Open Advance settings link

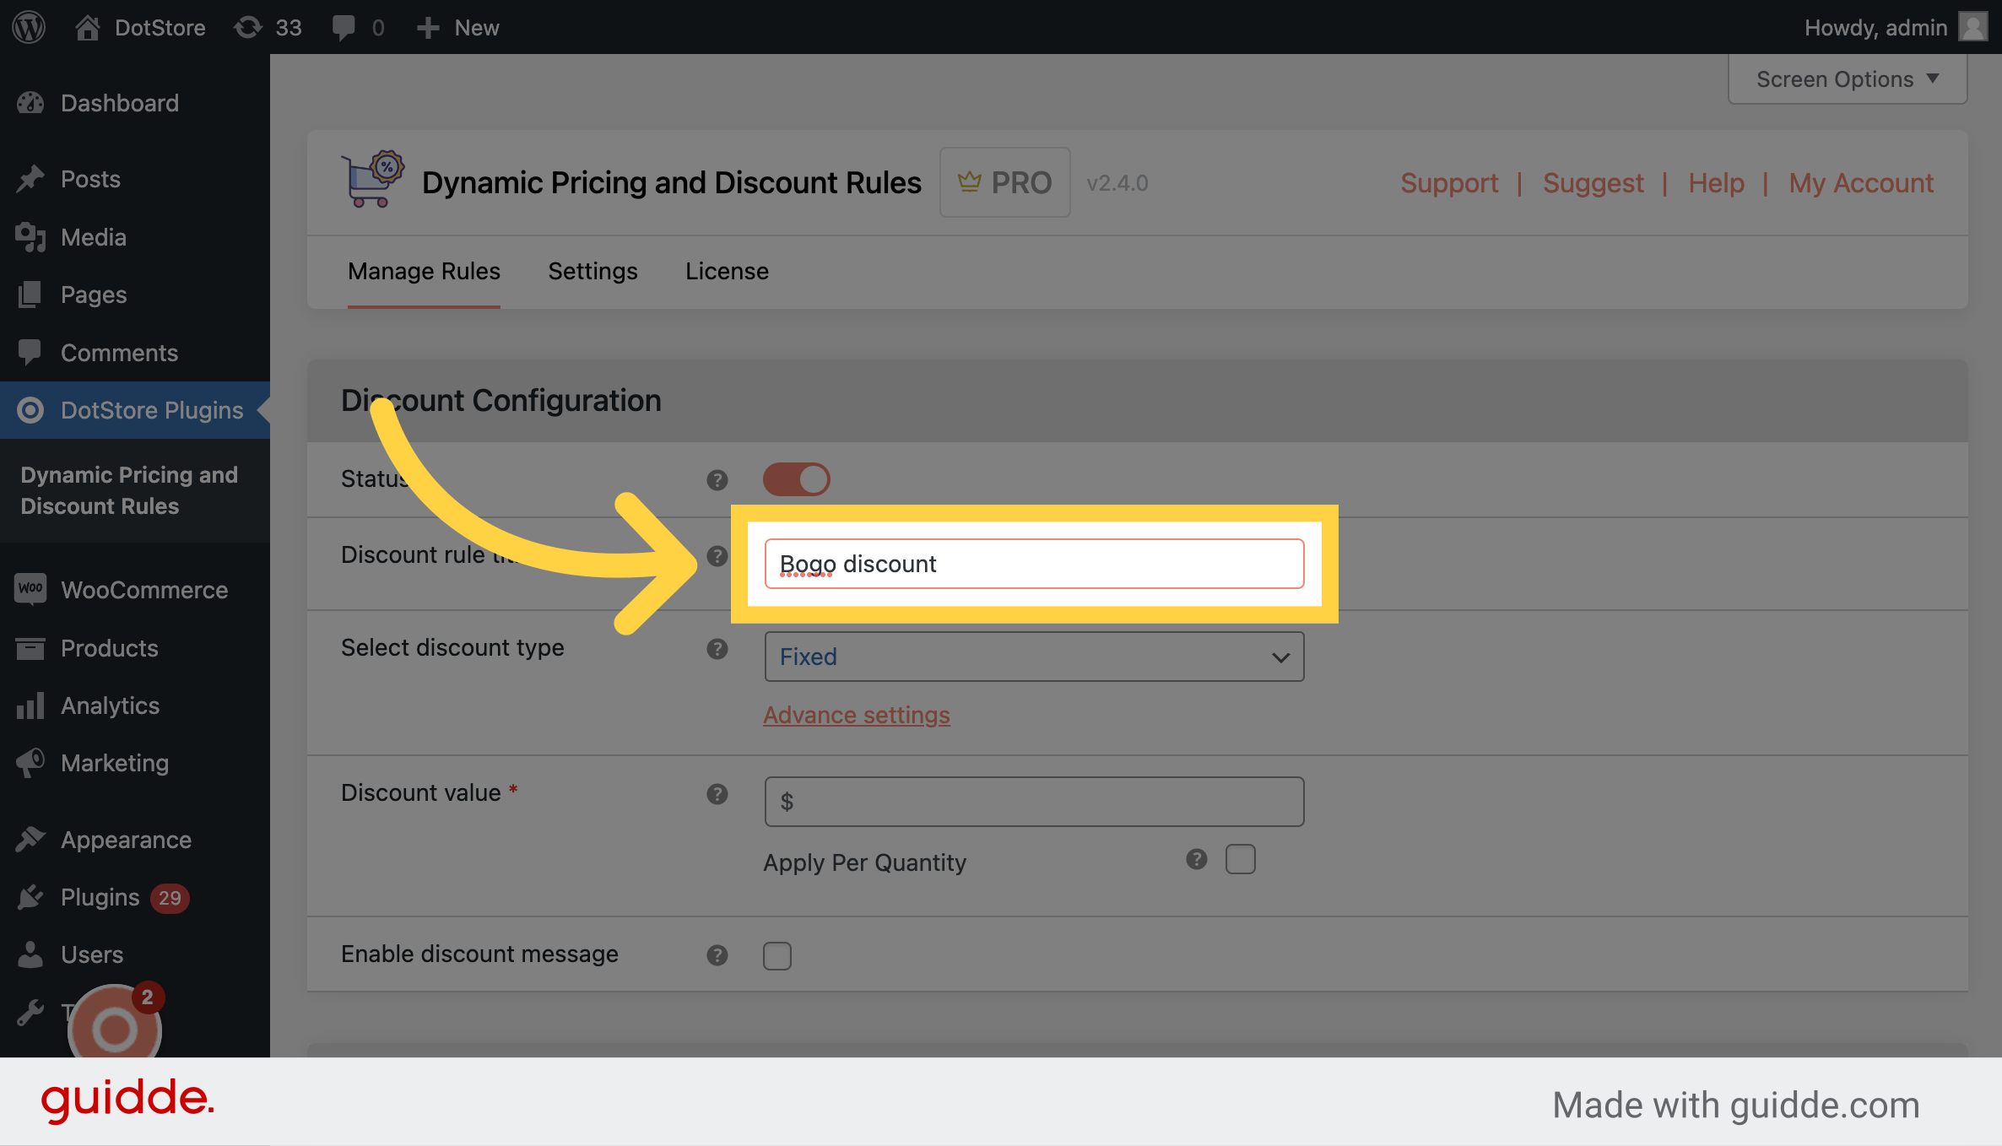[x=857, y=715]
